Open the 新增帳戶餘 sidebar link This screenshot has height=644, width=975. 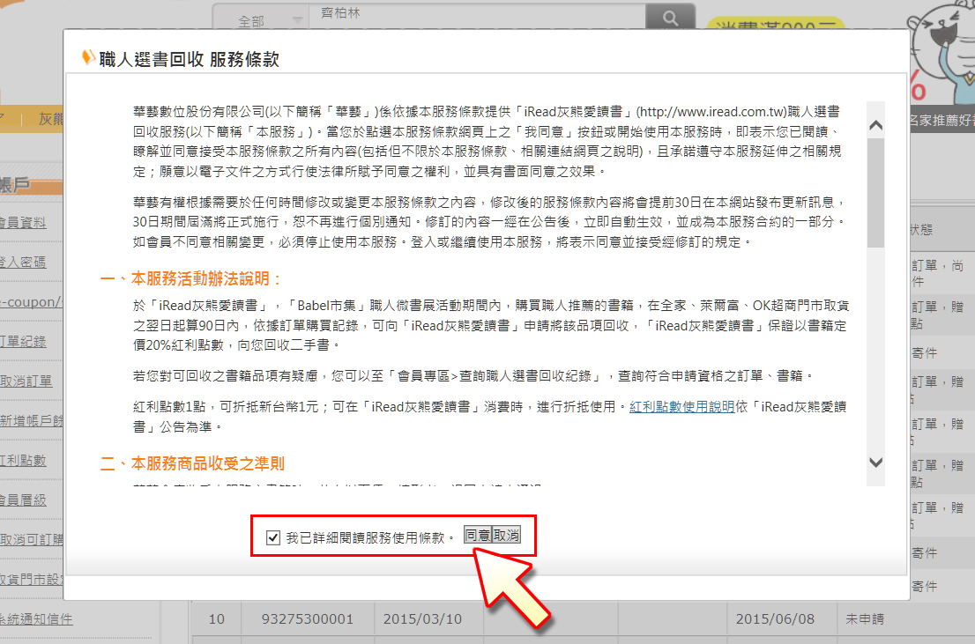(x=31, y=421)
